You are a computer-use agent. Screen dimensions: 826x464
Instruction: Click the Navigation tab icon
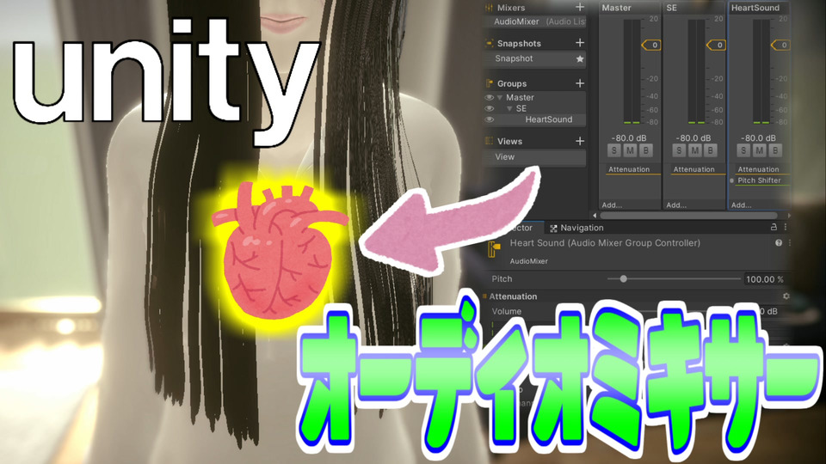coord(553,229)
